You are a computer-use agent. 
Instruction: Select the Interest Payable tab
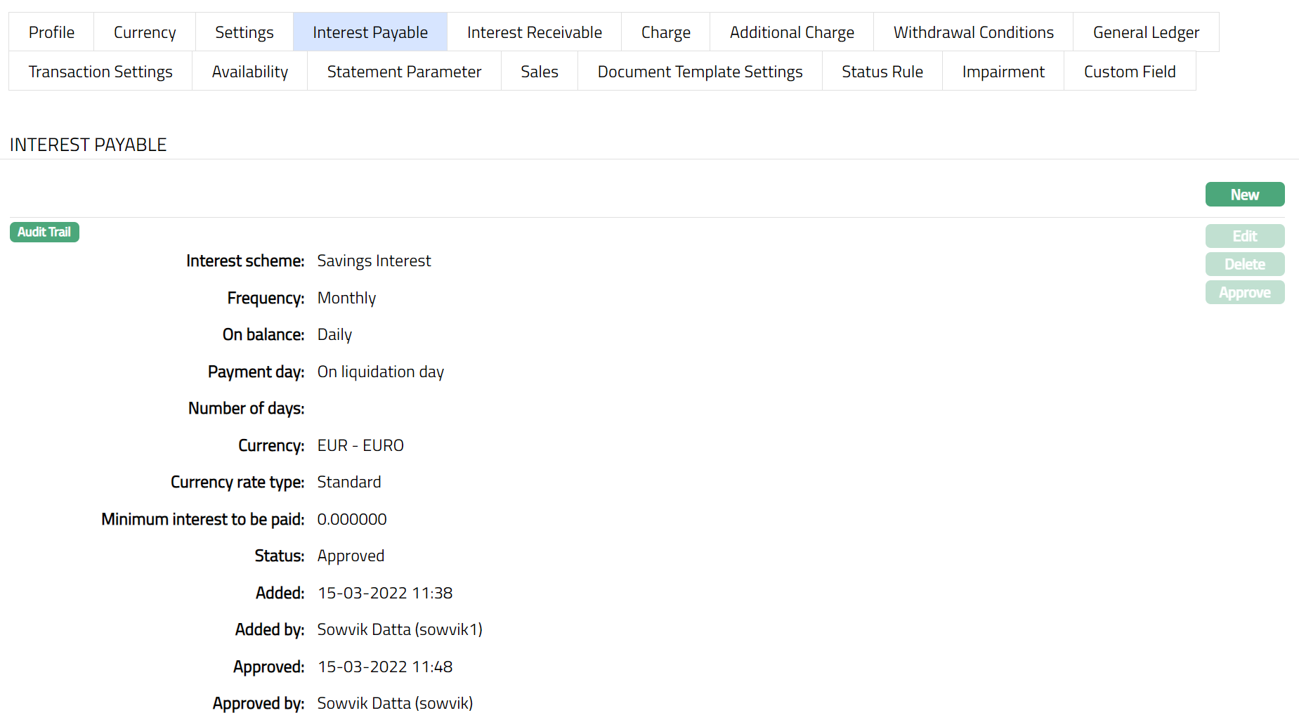coord(370,32)
